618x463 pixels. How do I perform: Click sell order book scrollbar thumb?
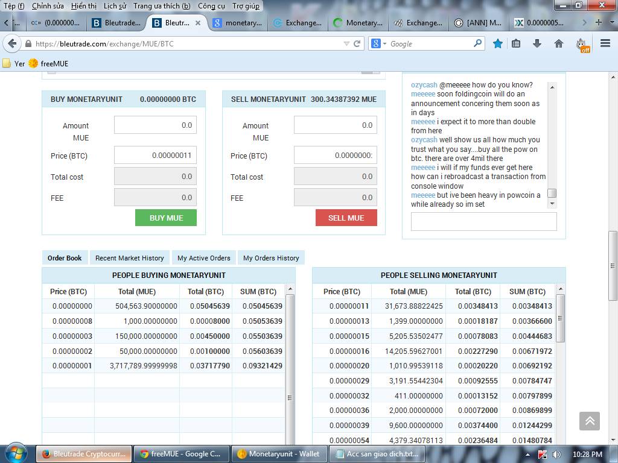[560, 318]
